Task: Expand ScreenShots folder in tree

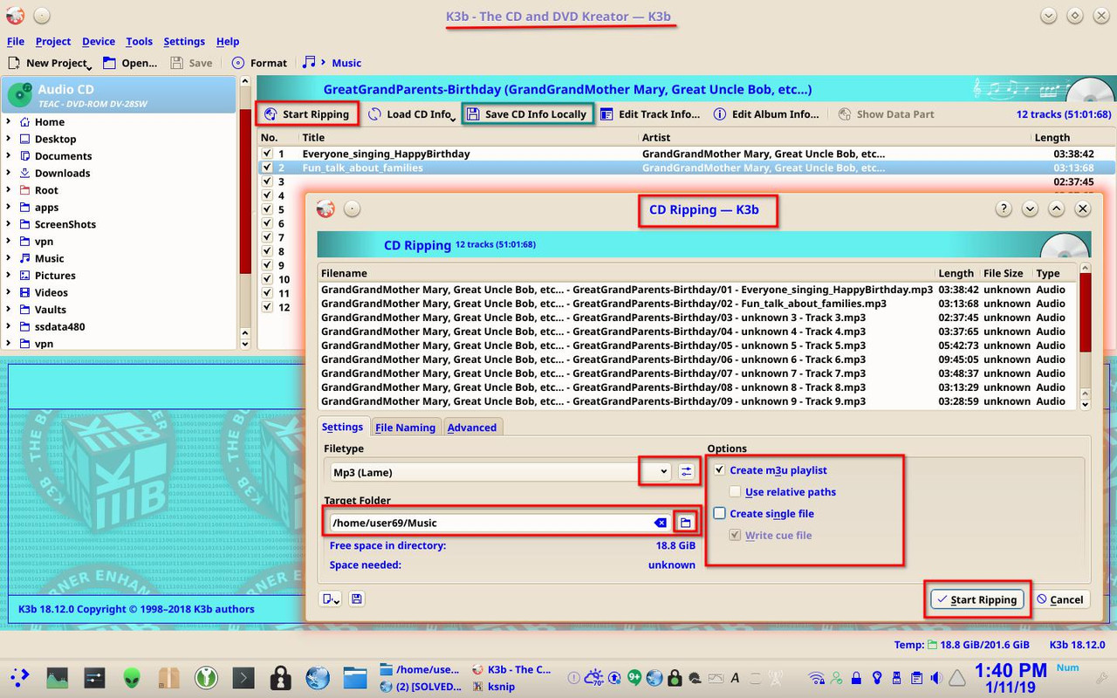Action: [9, 224]
